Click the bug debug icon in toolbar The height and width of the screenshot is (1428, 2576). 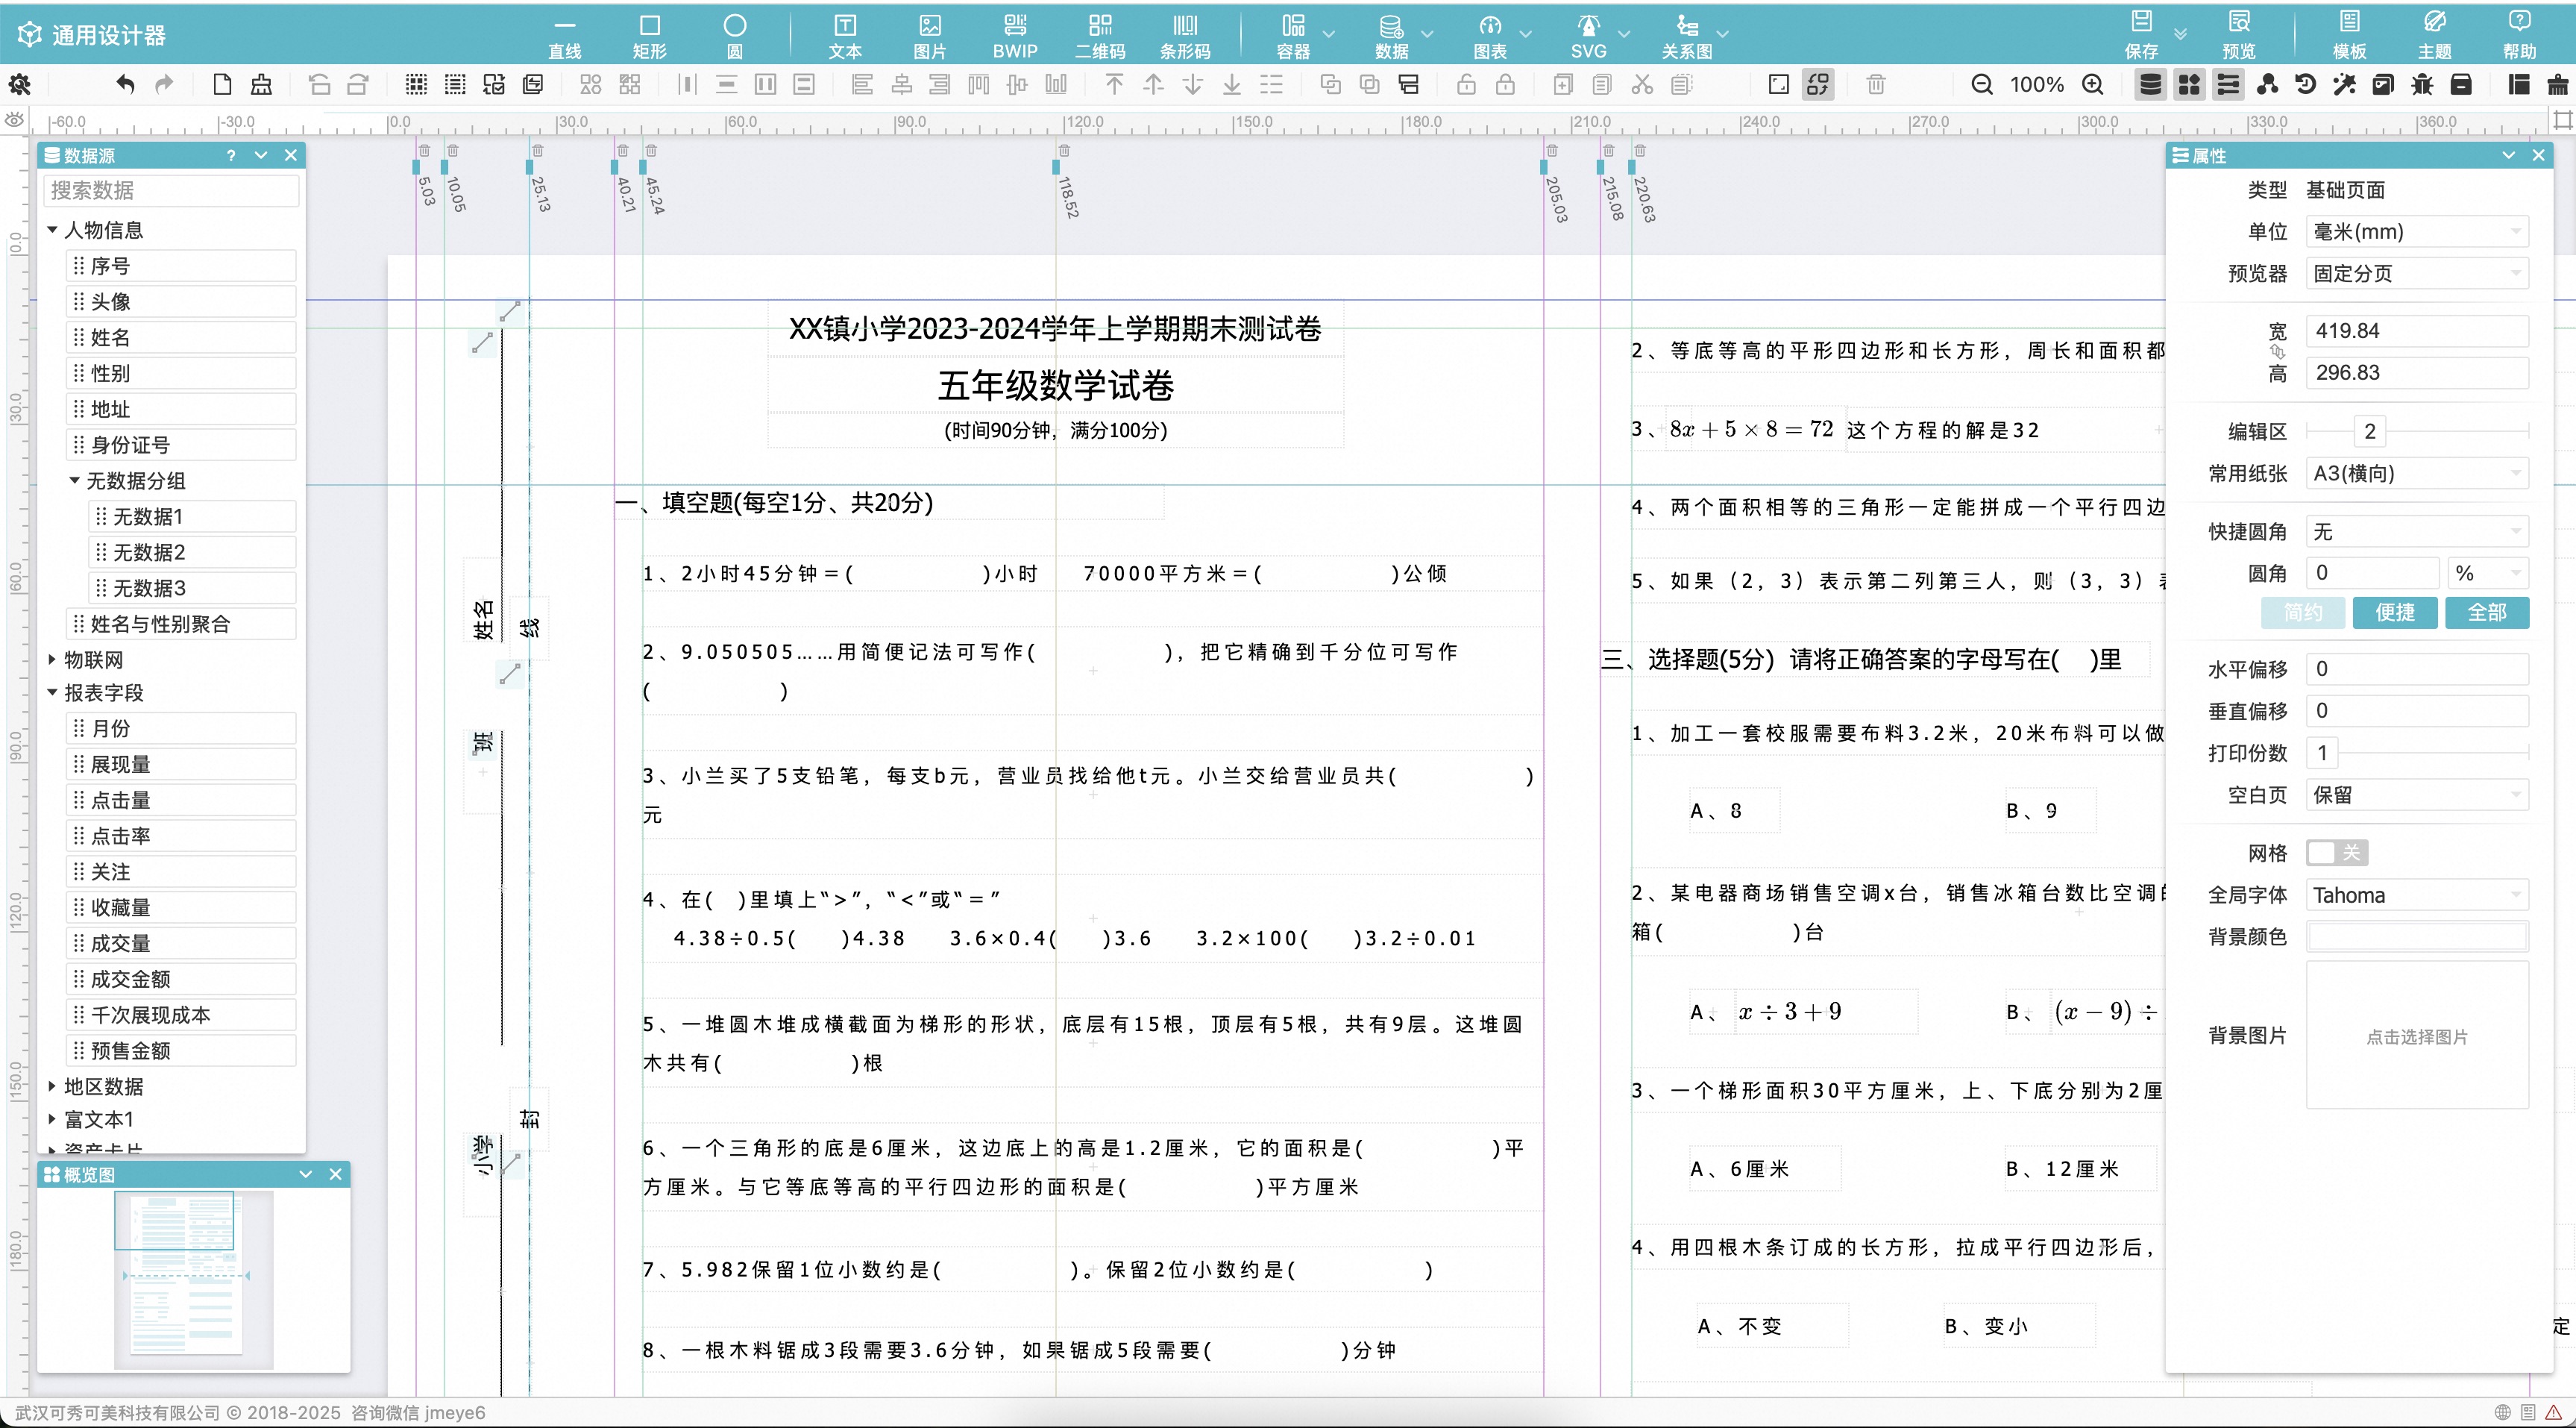pyautogui.click(x=2422, y=85)
